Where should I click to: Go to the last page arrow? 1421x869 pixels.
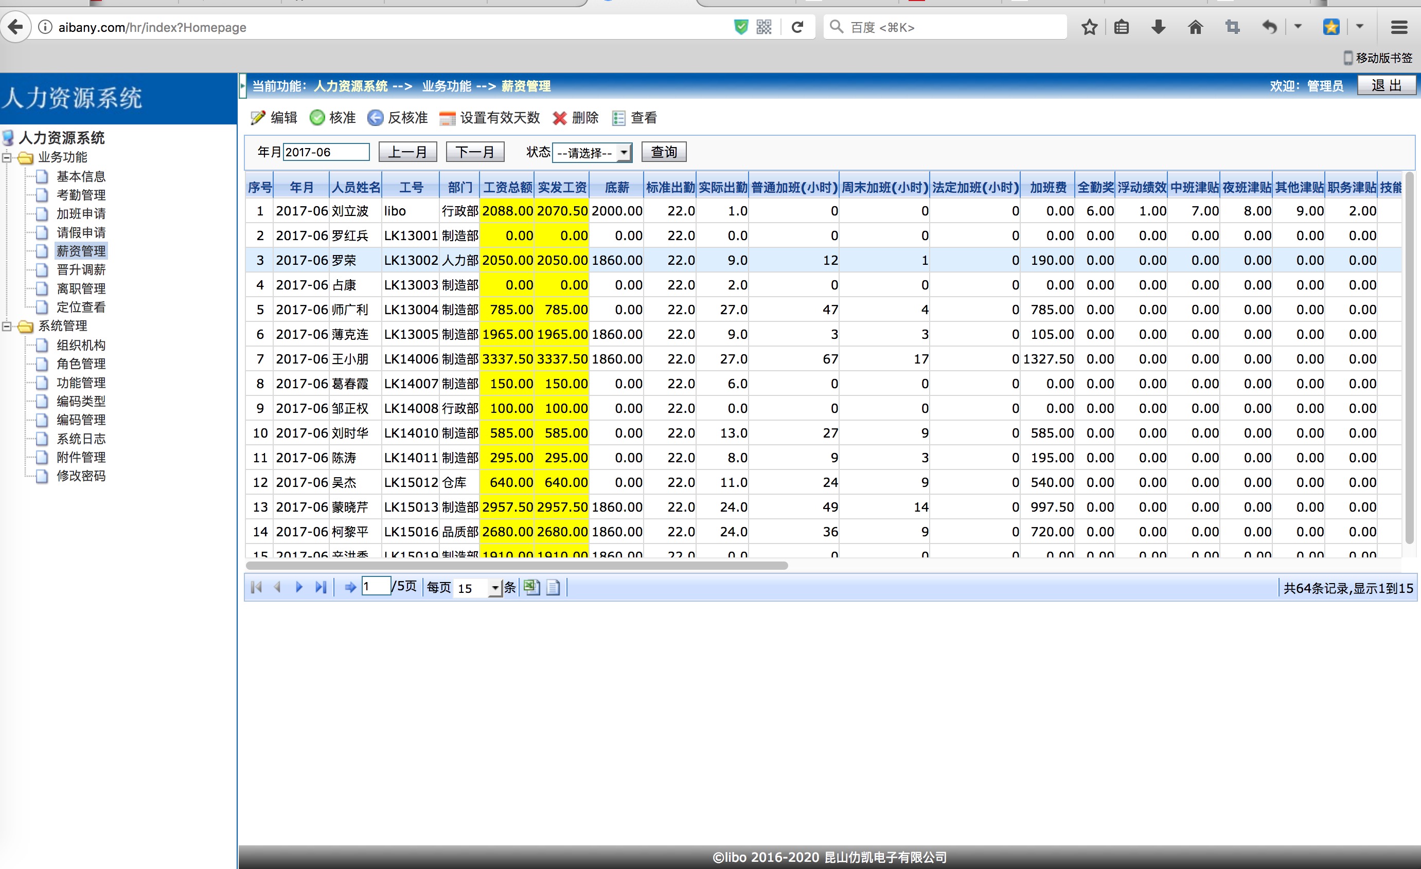point(321,587)
